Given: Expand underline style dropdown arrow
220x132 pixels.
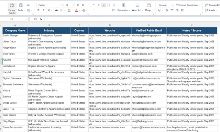Looking at the screenshot, I should [52, 10].
